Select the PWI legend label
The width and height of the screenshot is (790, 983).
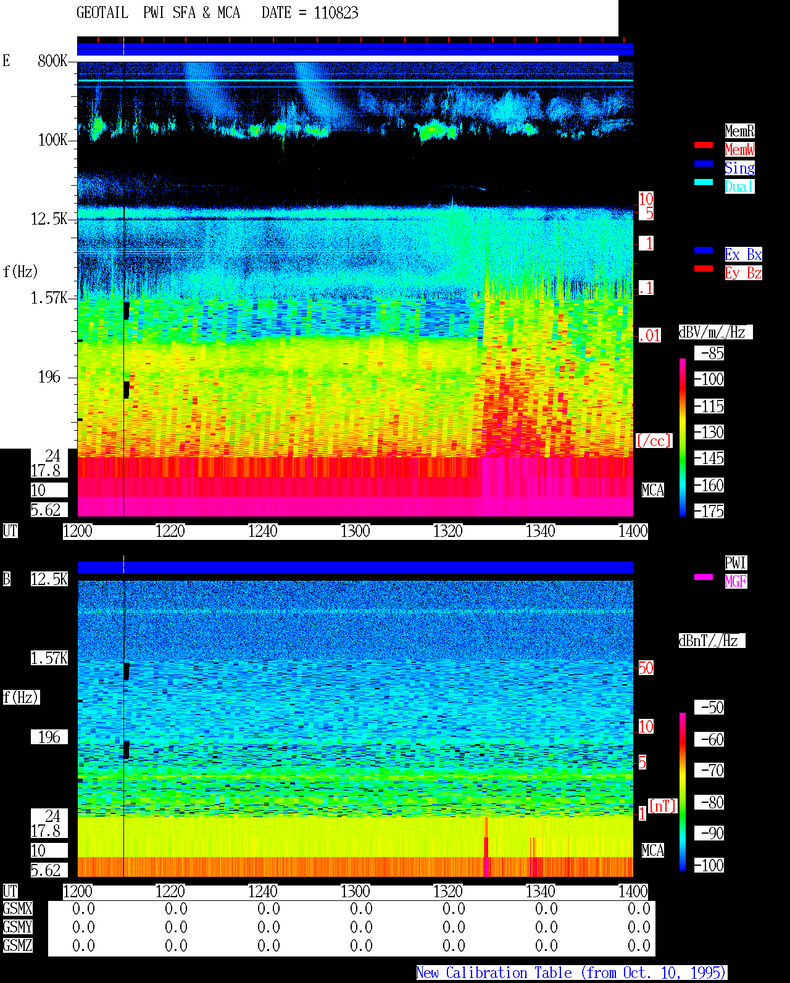point(736,563)
